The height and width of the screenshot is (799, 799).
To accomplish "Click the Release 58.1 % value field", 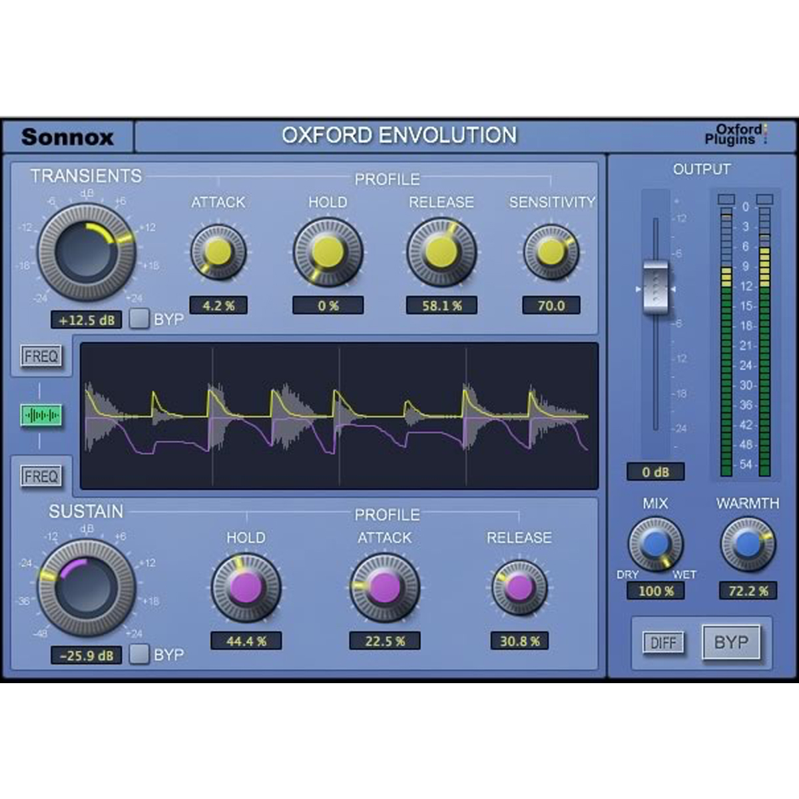I will pos(442,306).
